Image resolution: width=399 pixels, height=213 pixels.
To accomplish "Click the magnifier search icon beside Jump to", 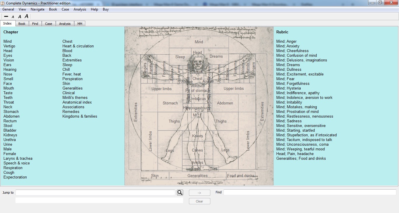I will [x=180, y=193].
